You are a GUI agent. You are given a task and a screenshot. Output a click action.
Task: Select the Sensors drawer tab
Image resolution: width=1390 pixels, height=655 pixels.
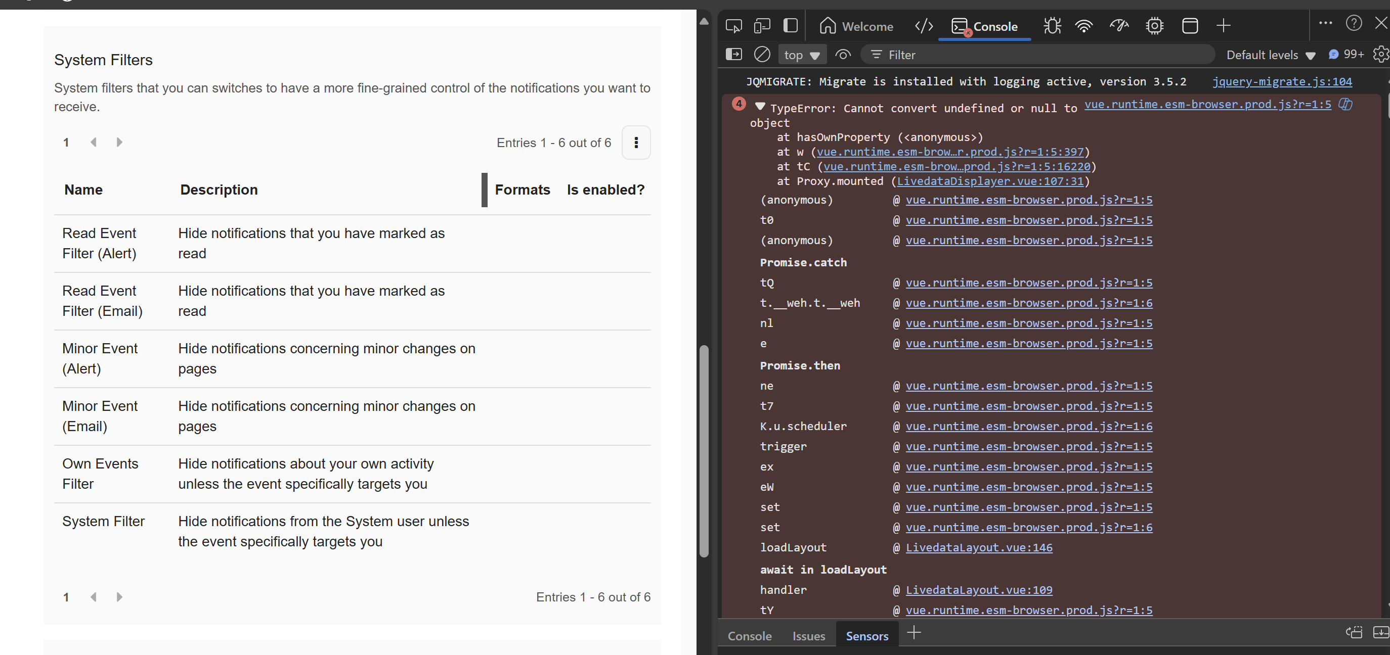click(x=866, y=636)
